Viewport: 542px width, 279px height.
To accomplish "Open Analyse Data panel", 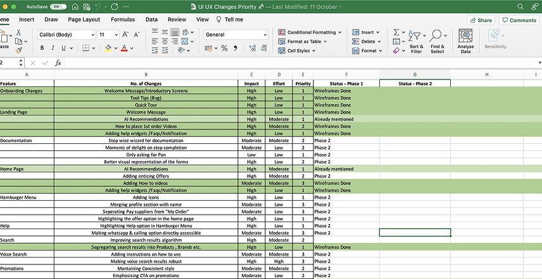I will pyautogui.click(x=465, y=40).
